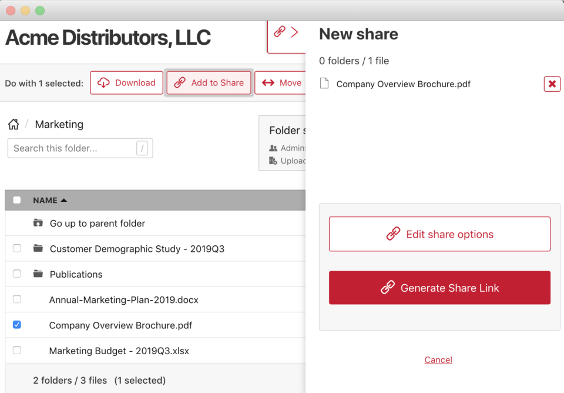
Task: Click the Upload icon in Folder settings
Action: 272,161
